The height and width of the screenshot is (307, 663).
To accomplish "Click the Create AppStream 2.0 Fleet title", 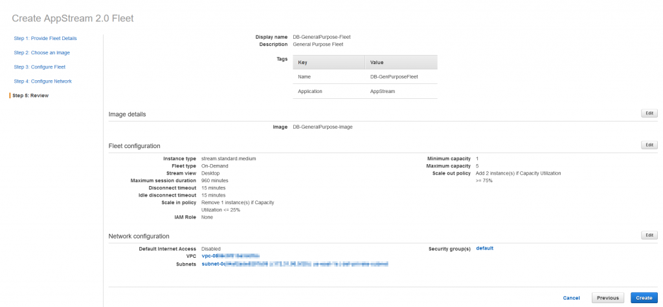I will 73,18.
